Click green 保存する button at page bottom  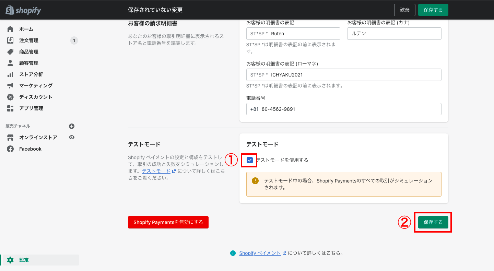pos(433,222)
